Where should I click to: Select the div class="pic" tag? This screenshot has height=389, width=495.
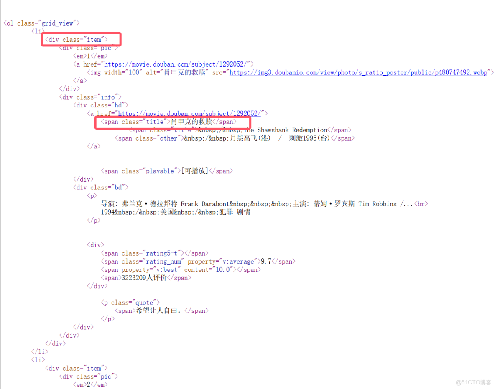89,48
